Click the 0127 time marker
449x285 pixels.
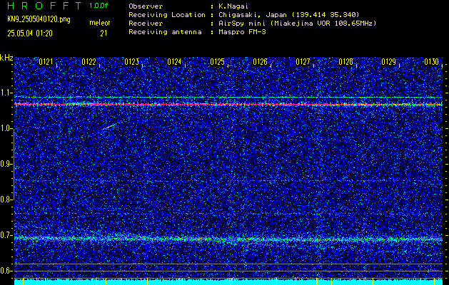[303, 62]
